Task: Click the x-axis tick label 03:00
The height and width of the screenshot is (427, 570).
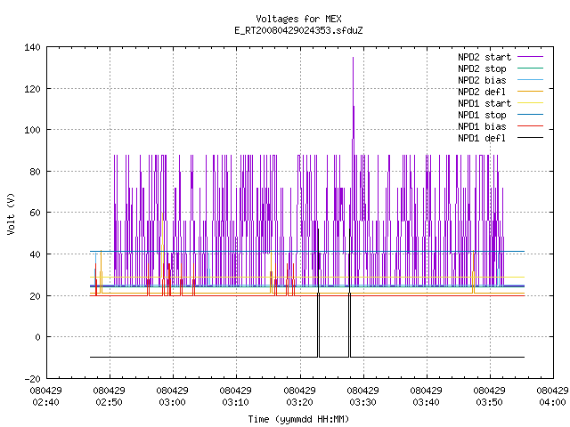Action: point(172,402)
